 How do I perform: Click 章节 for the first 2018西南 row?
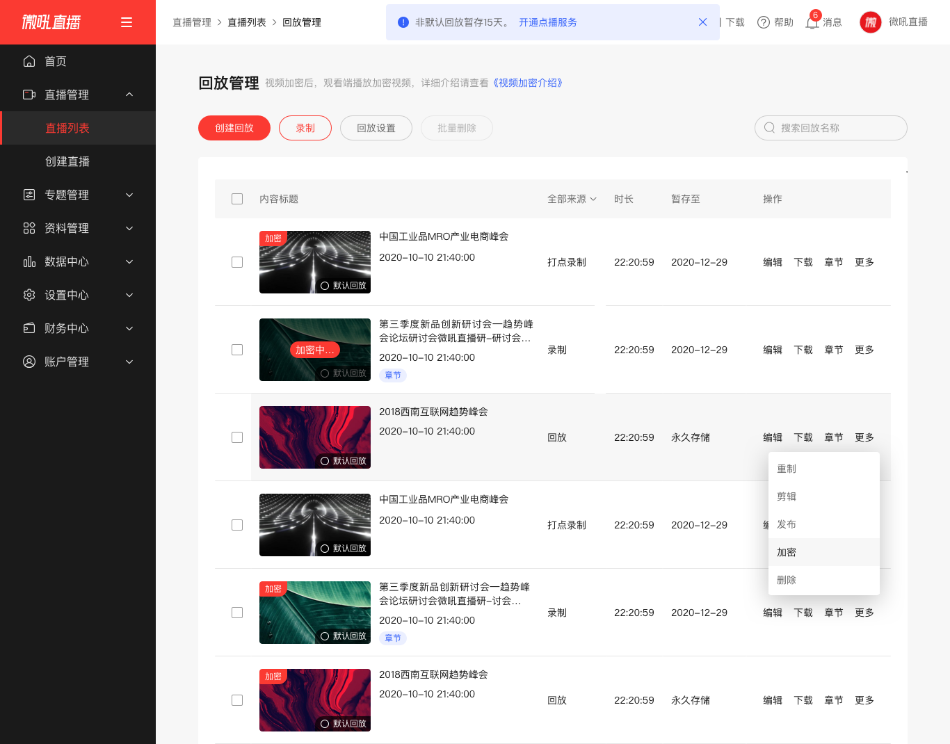[834, 437]
